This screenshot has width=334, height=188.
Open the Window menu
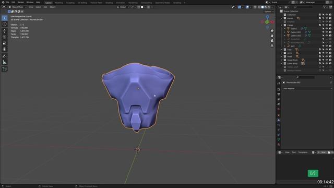(x=30, y=2)
